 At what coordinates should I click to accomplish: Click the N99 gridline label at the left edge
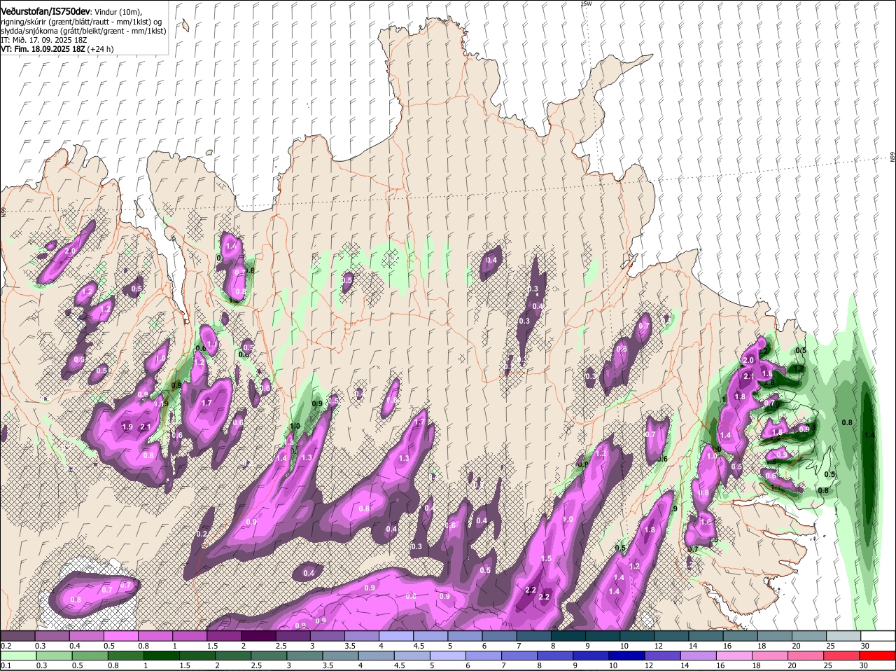tap(3, 212)
